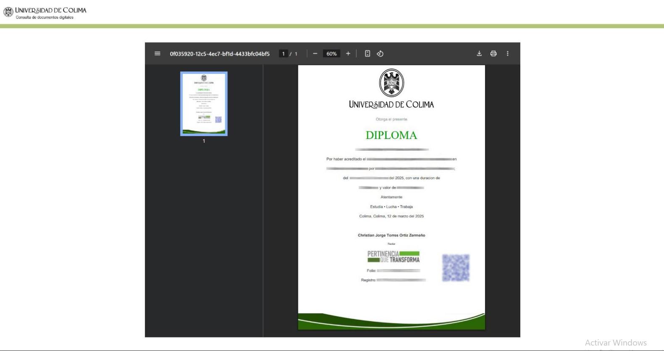Rotate the document counterclockwise
The height and width of the screenshot is (351, 664).
(x=380, y=54)
